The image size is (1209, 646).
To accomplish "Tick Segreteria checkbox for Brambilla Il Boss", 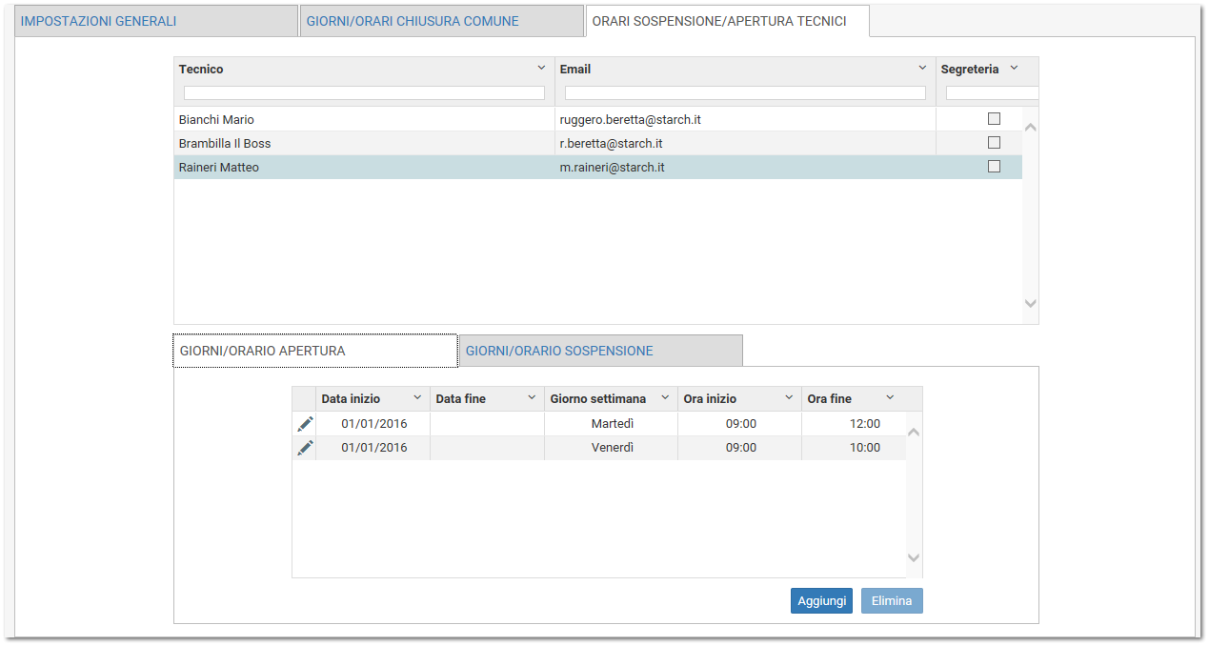I will click(994, 143).
